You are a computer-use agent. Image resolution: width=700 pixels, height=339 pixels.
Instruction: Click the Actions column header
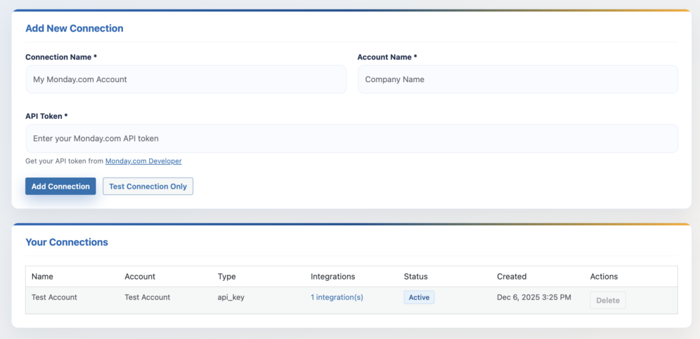604,277
